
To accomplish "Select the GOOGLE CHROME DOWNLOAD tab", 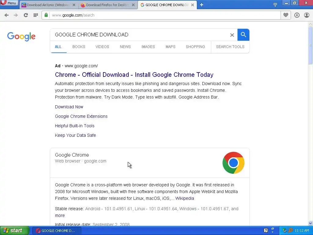I will [x=167, y=5].
